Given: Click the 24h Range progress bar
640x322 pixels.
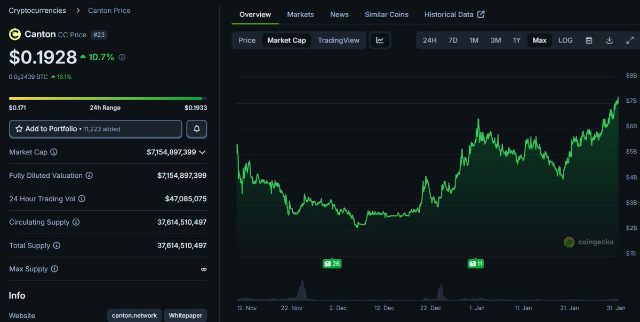Looking at the screenshot, I should tap(106, 98).
